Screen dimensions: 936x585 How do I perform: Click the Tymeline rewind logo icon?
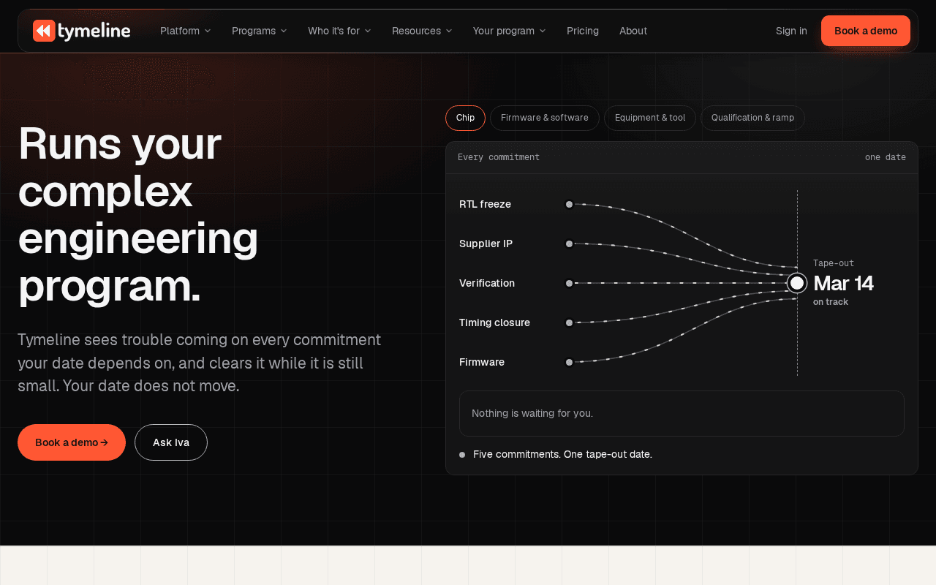[44, 31]
